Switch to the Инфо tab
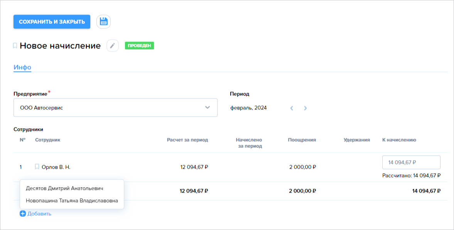The width and height of the screenshot is (454, 230). [x=22, y=67]
